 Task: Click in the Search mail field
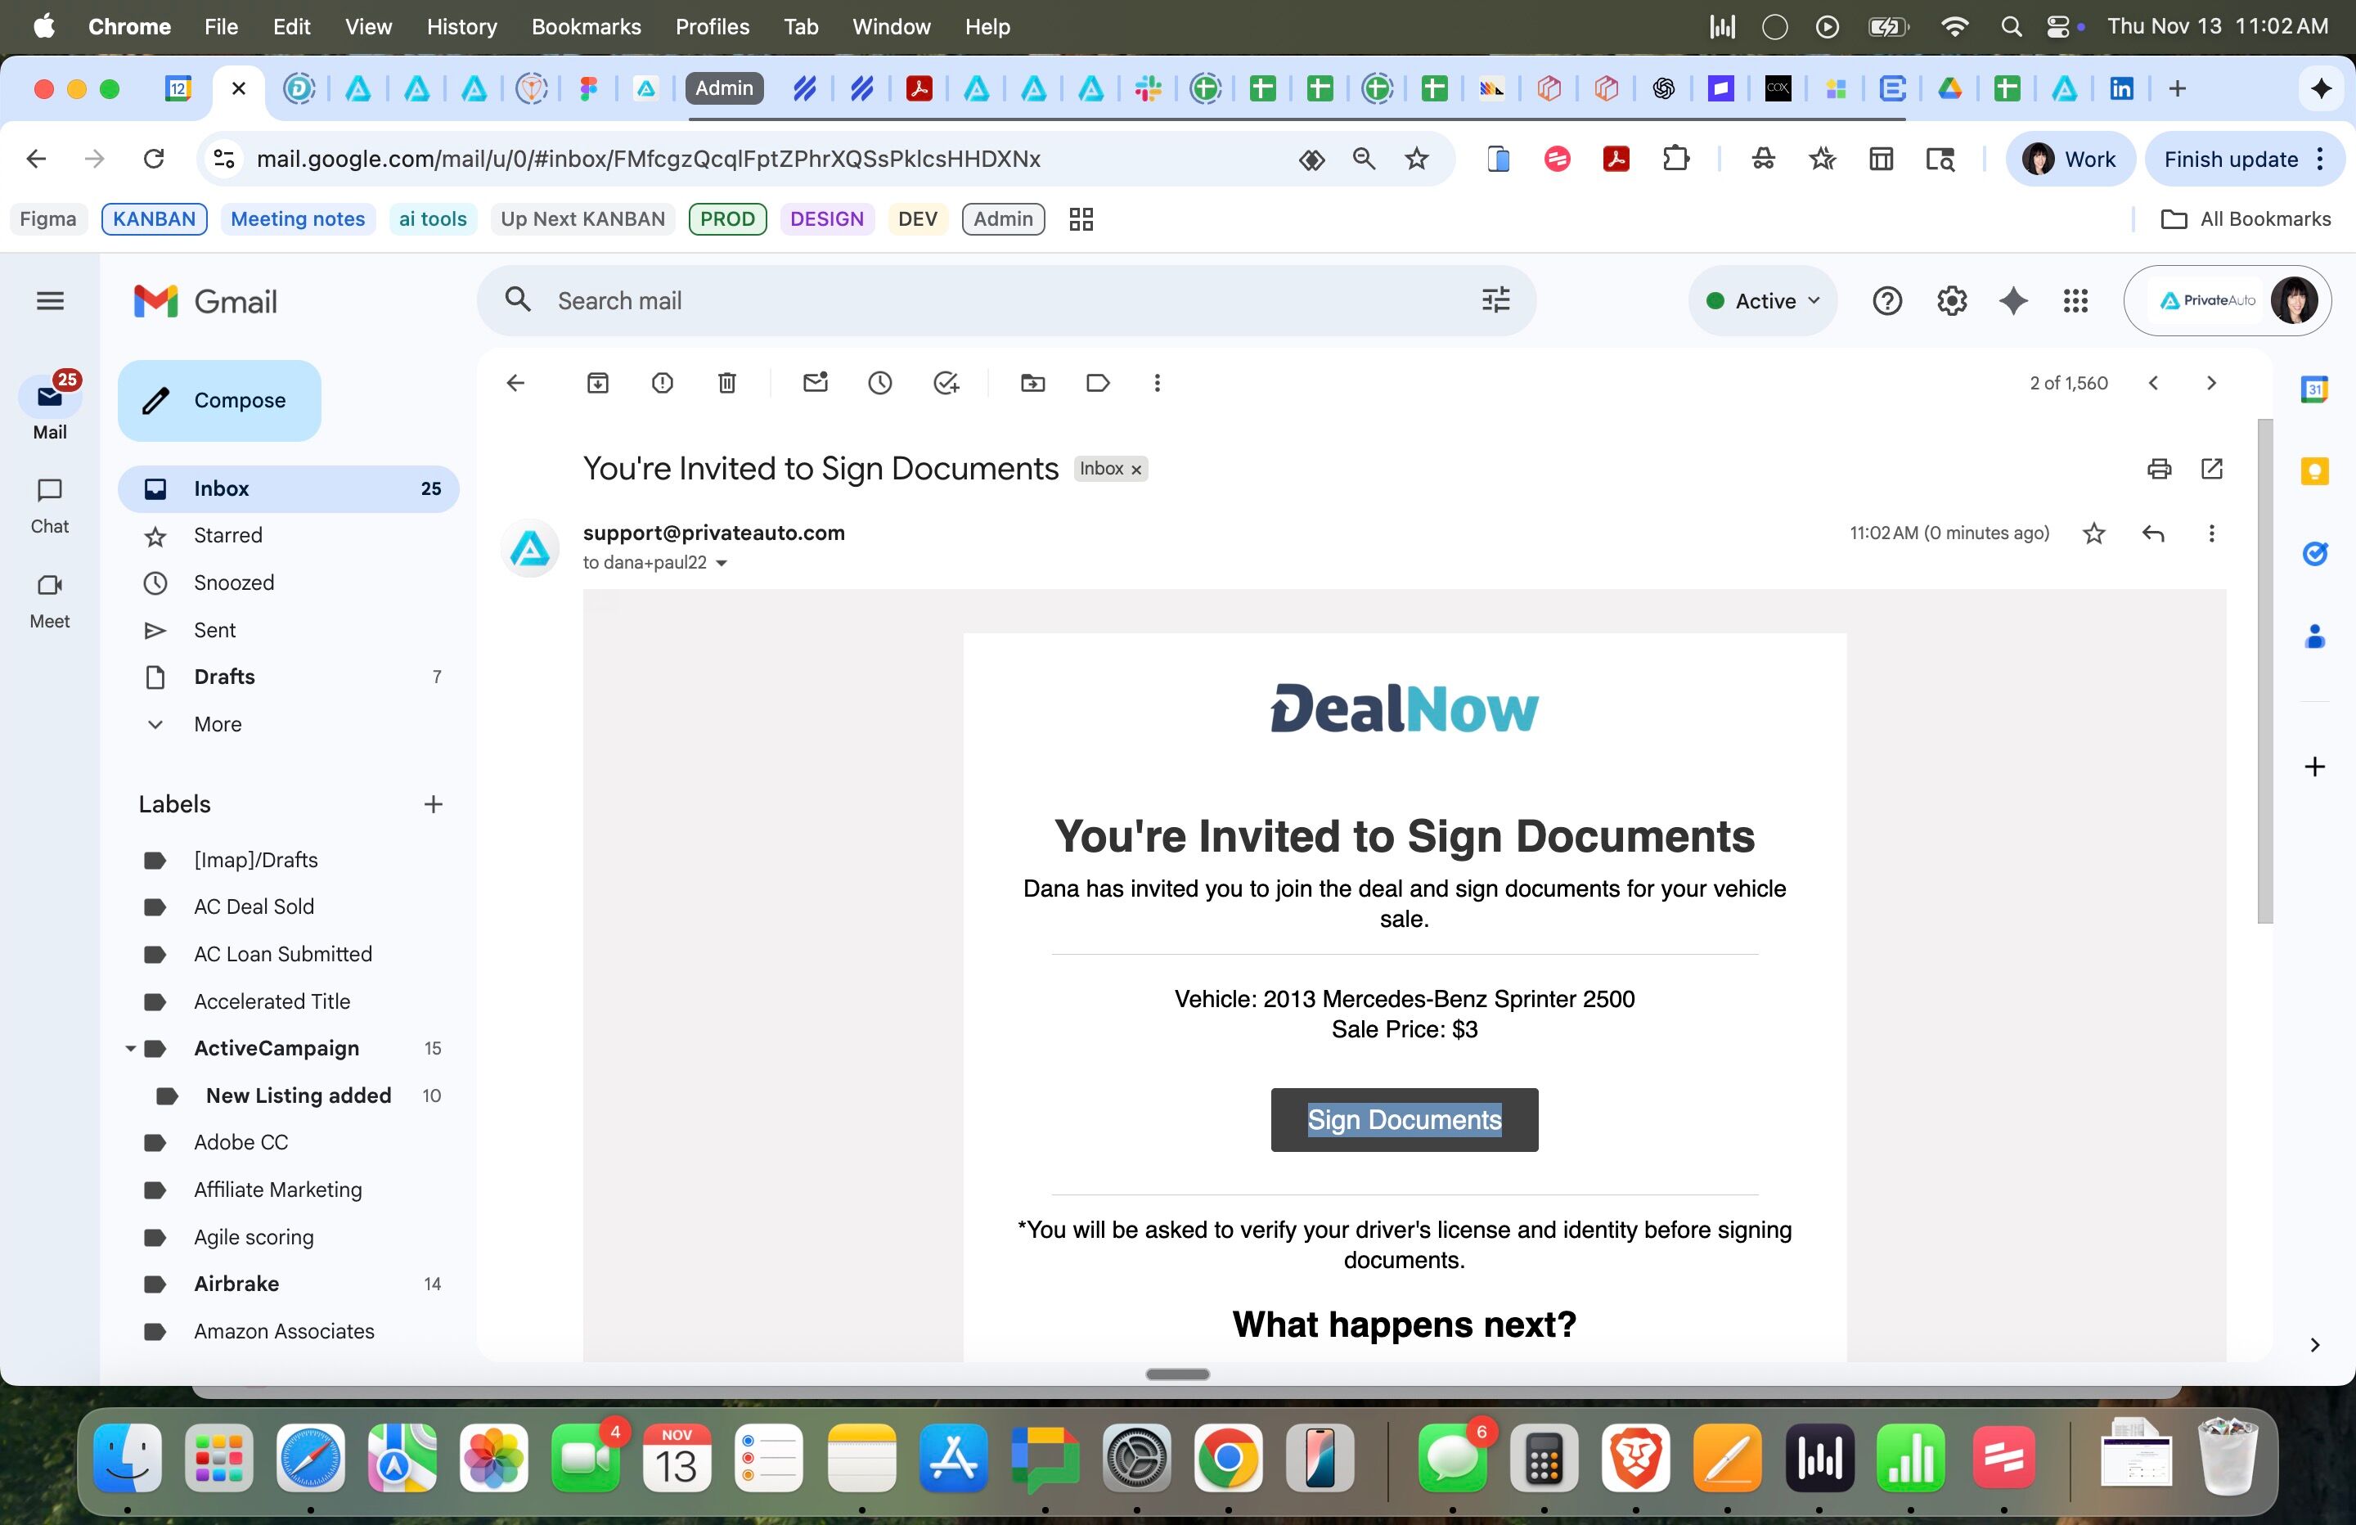click(990, 301)
